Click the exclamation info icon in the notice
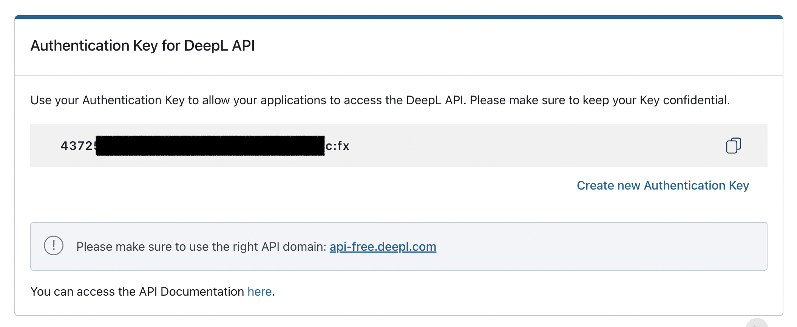The image size is (797, 327). 54,246
